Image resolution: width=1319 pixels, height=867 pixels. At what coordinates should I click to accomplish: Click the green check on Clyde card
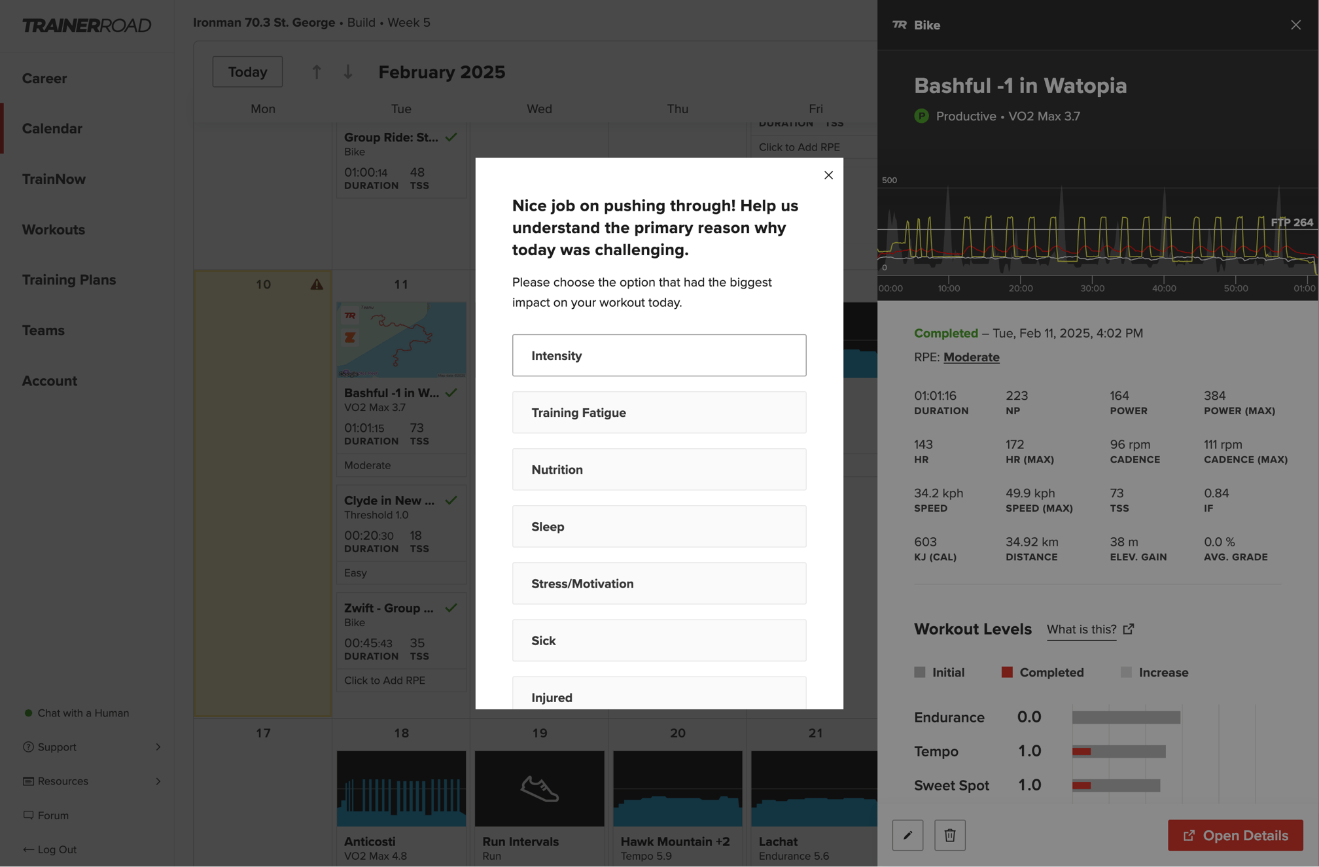[451, 500]
